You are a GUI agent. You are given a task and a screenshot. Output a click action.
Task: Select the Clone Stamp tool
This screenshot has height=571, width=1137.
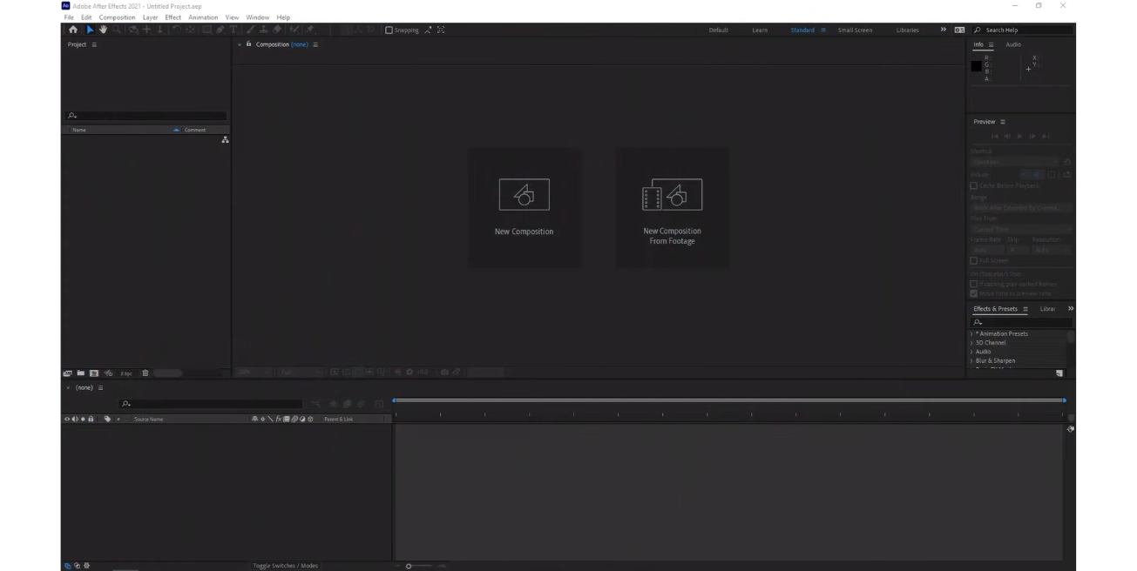tap(264, 30)
